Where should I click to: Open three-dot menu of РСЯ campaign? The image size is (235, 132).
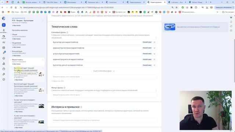[43, 21]
